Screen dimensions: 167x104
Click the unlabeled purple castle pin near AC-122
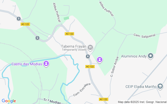point(100,60)
